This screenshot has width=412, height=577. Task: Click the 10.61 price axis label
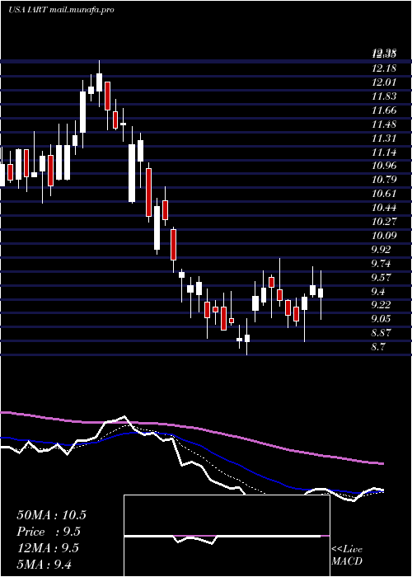[384, 194]
